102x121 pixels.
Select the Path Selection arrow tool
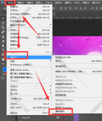(x=3, y=54)
